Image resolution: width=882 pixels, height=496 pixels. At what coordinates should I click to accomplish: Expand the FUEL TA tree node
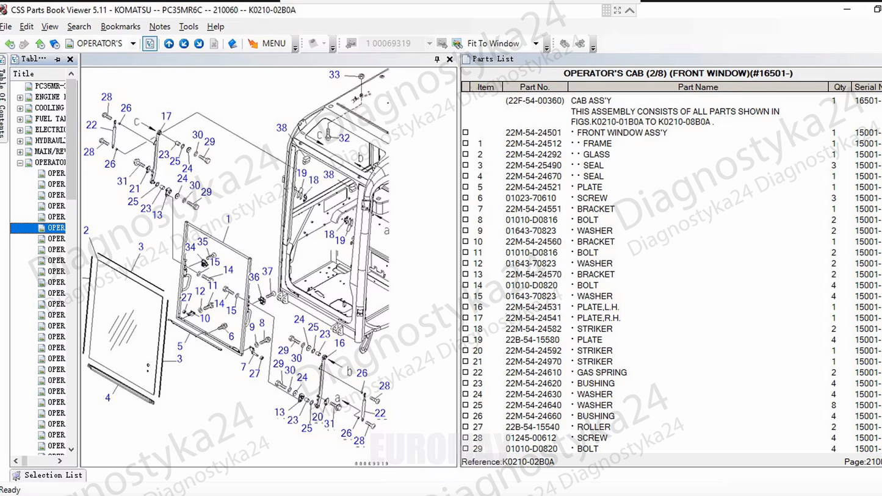(20, 119)
